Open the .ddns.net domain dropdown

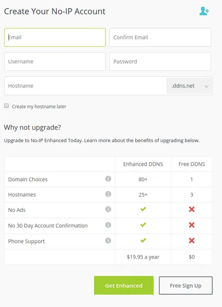pyautogui.click(x=189, y=86)
